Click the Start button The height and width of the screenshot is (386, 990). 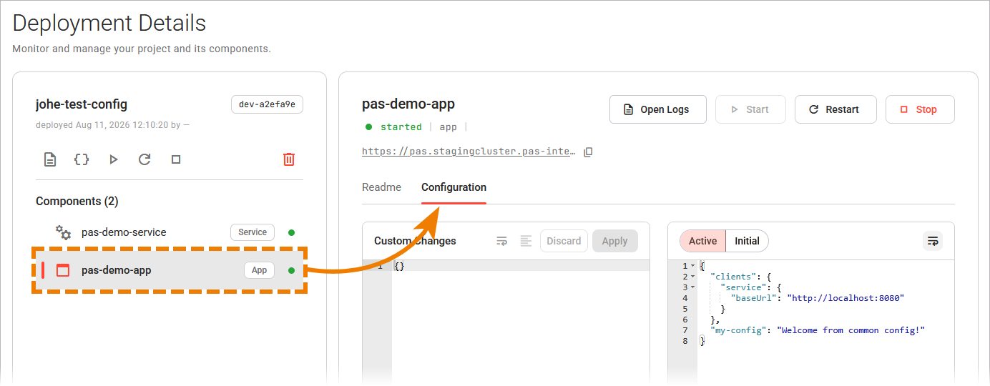tap(750, 109)
